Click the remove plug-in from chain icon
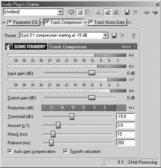 pos(155,13)
